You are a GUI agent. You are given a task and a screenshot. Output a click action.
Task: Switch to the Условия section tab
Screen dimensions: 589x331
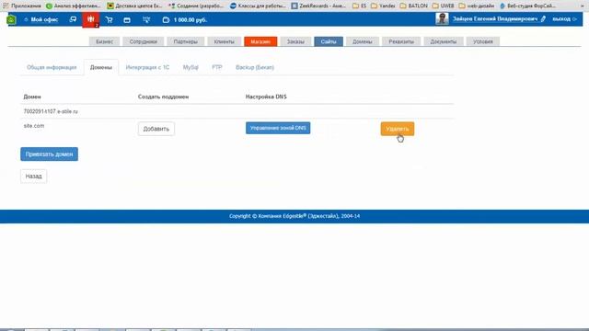click(482, 41)
